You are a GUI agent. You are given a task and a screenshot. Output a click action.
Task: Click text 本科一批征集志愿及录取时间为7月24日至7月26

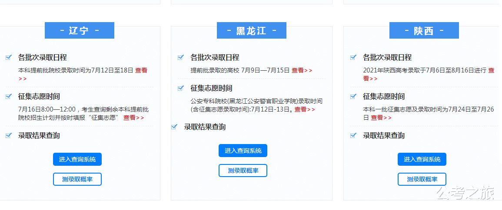coord(429,110)
